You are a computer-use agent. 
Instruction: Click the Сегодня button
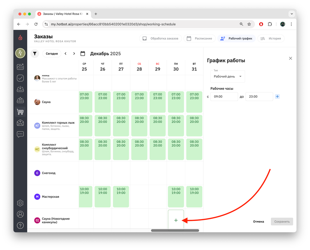pyautogui.click(x=52, y=54)
